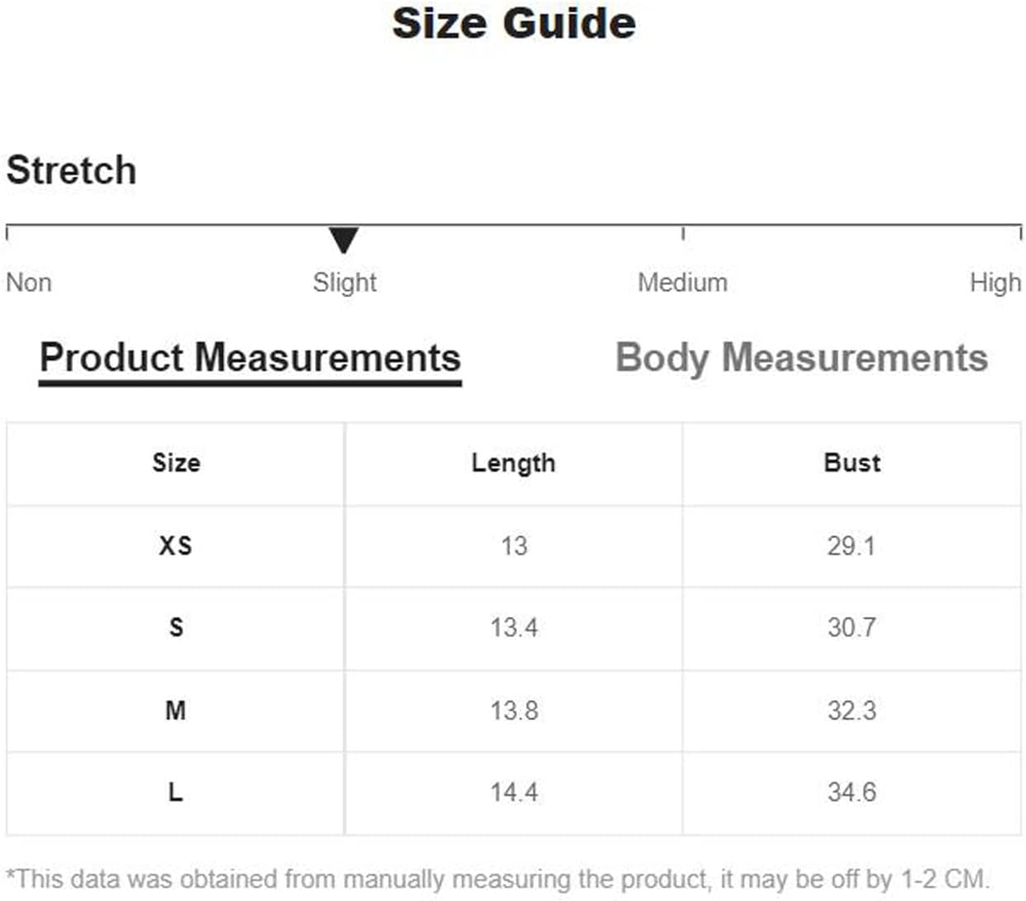Click the Medium stretch label
This screenshot has height=901, width=1026.
click(x=682, y=283)
